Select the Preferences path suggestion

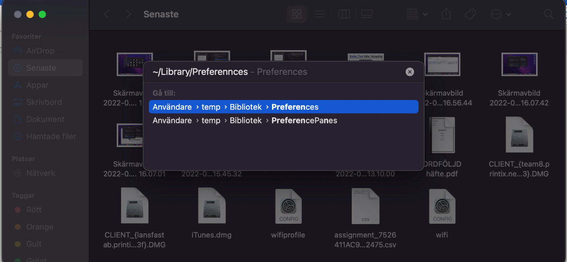[283, 107]
